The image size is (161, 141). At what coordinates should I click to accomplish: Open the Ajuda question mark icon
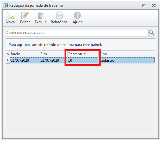coord(77,15)
